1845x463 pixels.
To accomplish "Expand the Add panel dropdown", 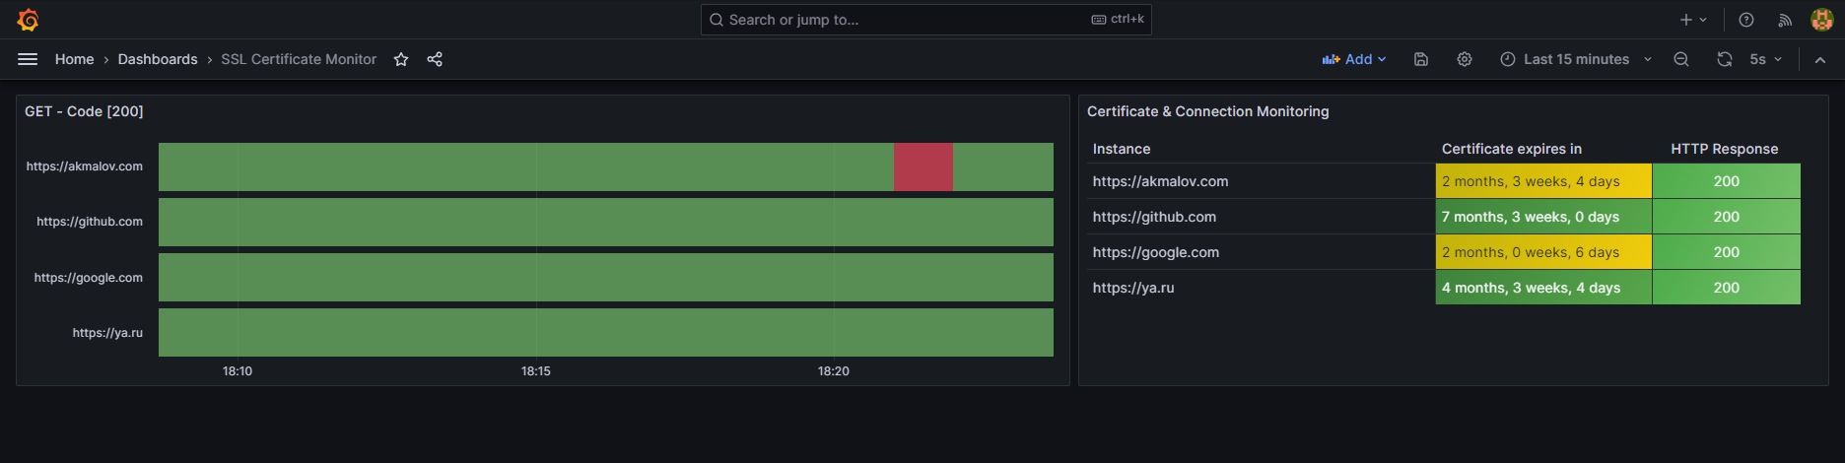I will (1354, 59).
